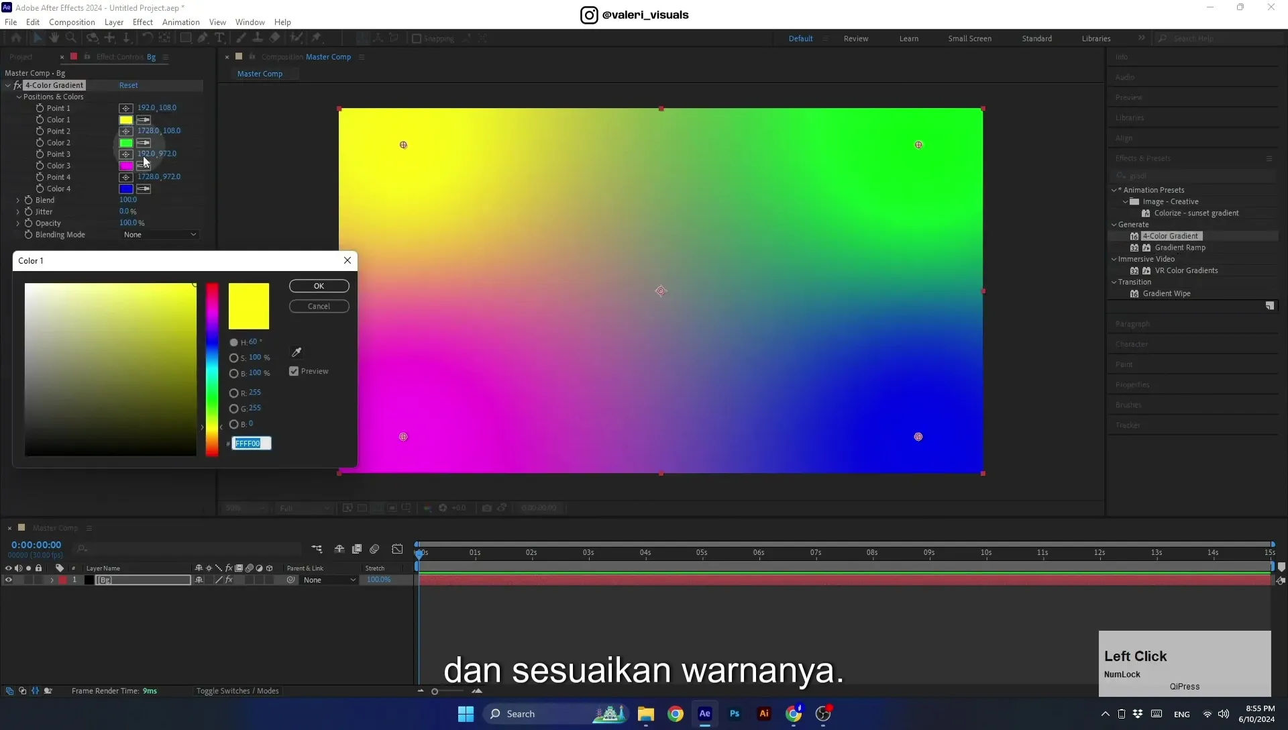Click Point 1 position crosshair icon
Image resolution: width=1288 pixels, height=730 pixels.
[125, 108]
